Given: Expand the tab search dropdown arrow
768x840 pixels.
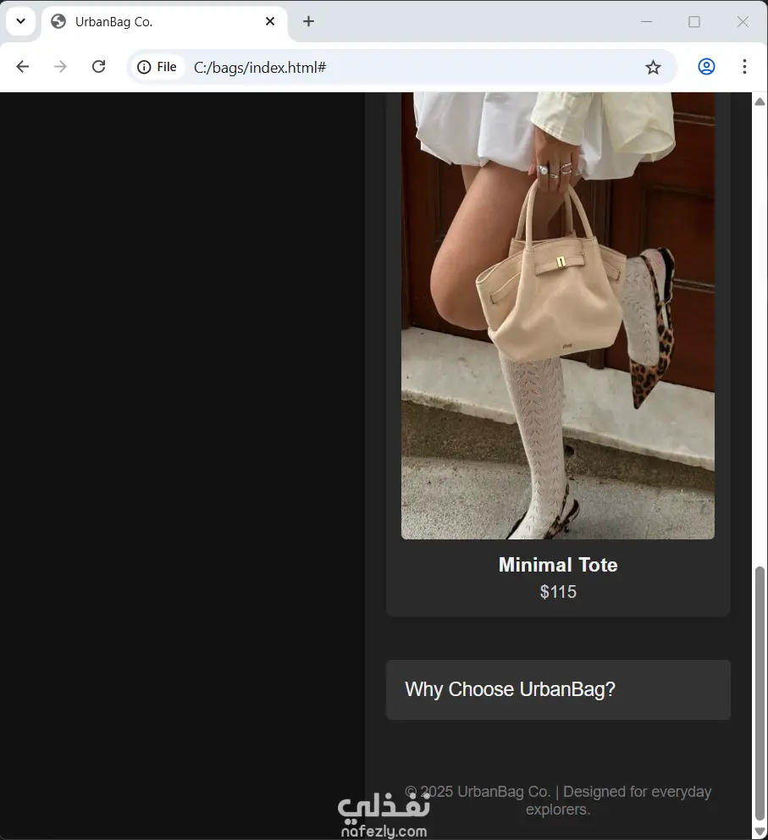Looking at the screenshot, I should [x=21, y=21].
